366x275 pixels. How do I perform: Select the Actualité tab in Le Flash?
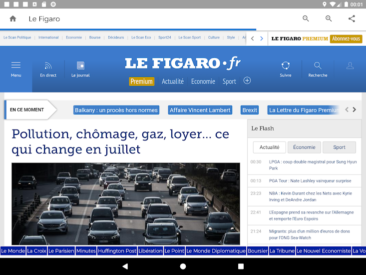coord(269,147)
